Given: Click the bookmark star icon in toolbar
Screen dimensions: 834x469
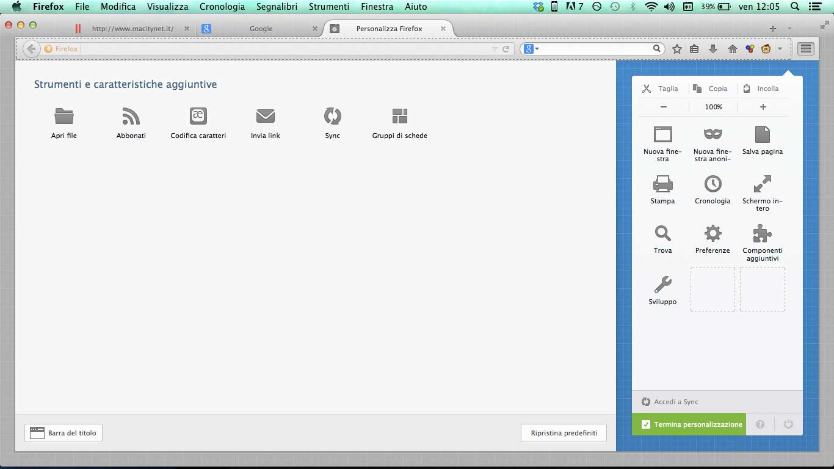Looking at the screenshot, I should pyautogui.click(x=677, y=49).
